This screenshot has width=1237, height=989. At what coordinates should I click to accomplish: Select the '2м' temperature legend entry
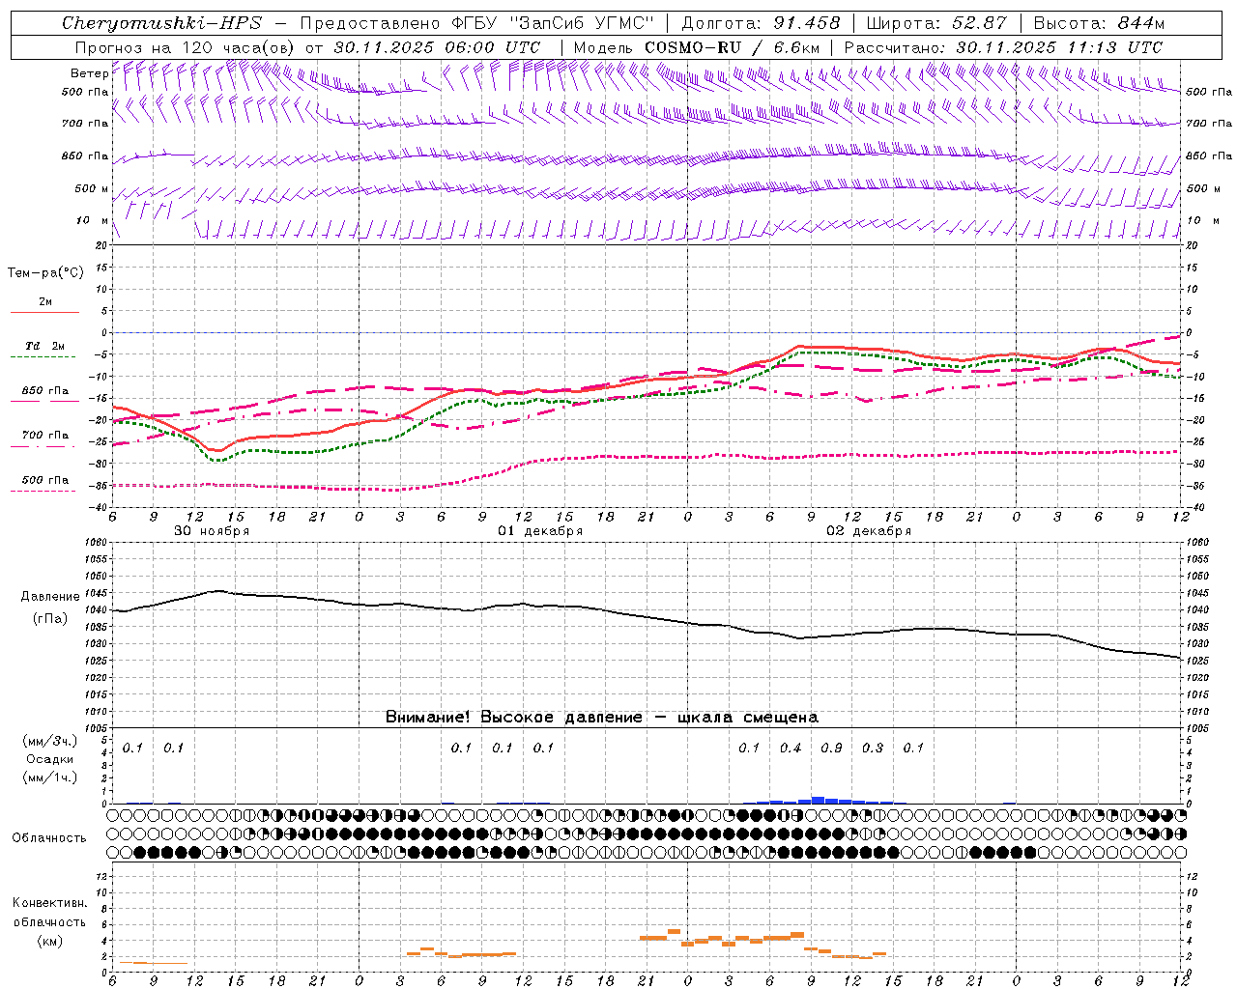[45, 302]
